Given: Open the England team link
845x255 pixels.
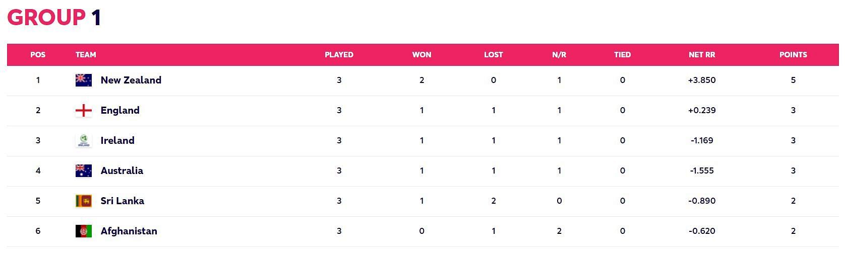Looking at the screenshot, I should [x=120, y=110].
